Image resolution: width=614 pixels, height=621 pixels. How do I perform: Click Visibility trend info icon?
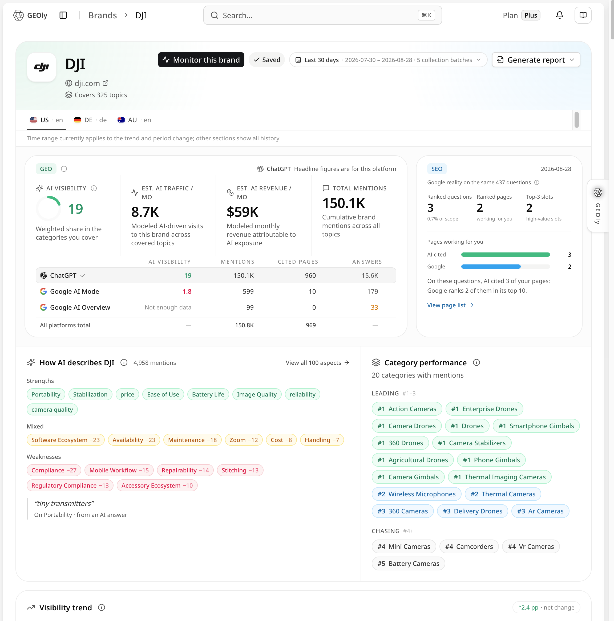point(102,607)
